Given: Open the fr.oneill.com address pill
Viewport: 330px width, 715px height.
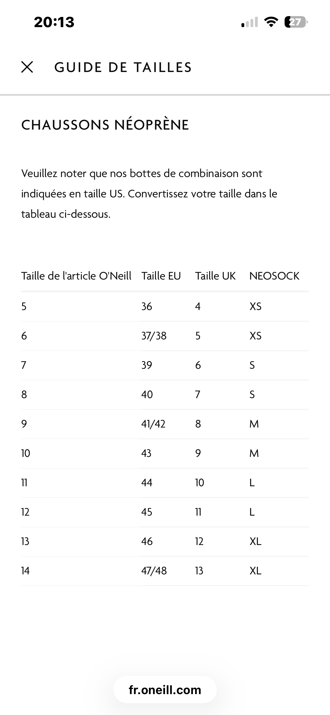Looking at the screenshot, I should pos(165,690).
